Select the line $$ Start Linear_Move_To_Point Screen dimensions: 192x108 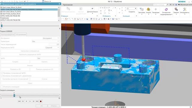tap(11, 7)
